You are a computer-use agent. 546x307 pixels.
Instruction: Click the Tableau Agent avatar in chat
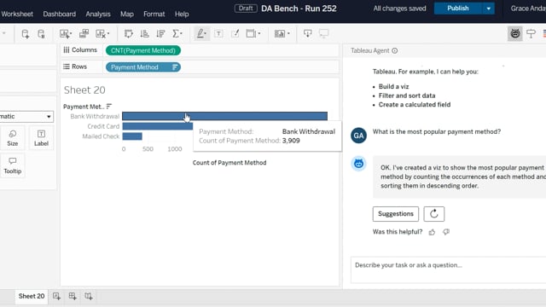358,163
